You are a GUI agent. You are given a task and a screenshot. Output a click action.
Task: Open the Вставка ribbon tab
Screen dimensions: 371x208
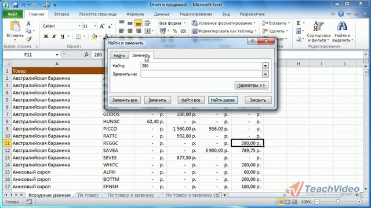(61, 14)
